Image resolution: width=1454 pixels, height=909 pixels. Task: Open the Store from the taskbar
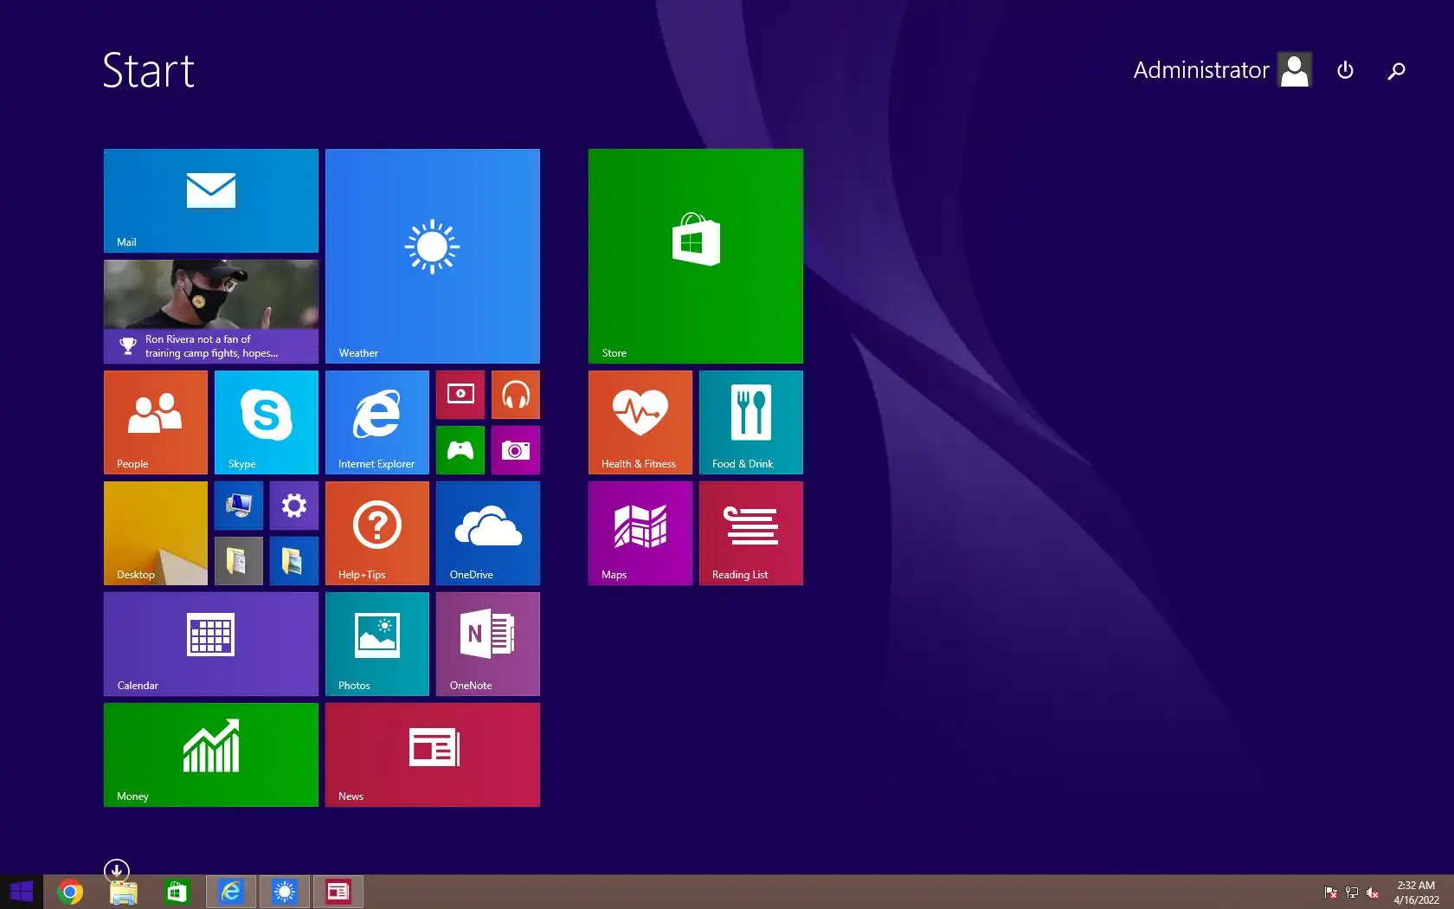(177, 892)
